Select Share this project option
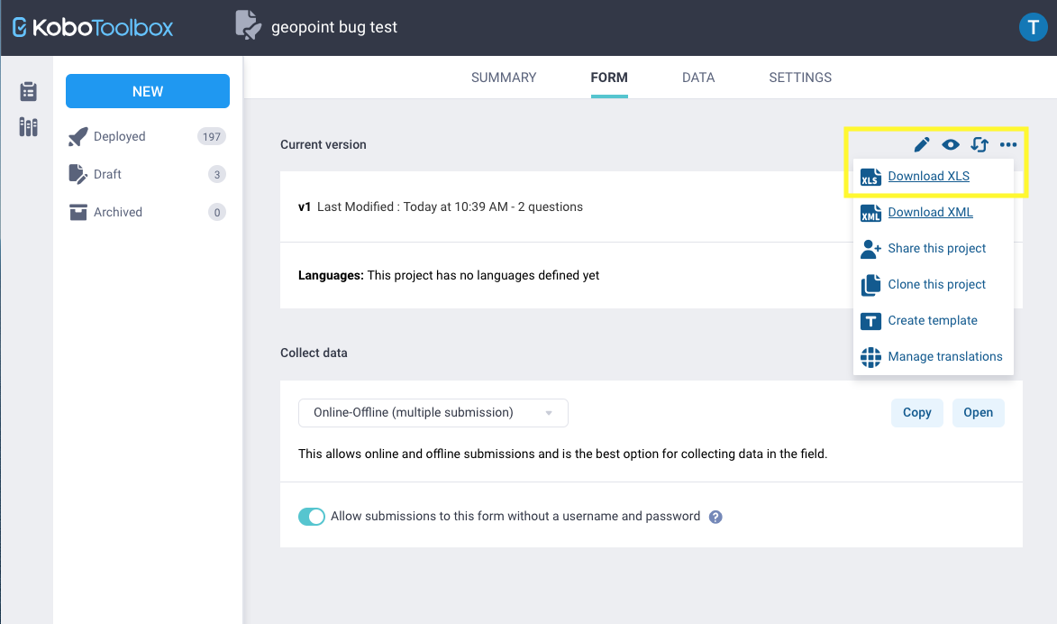This screenshot has width=1057, height=624. (x=936, y=249)
